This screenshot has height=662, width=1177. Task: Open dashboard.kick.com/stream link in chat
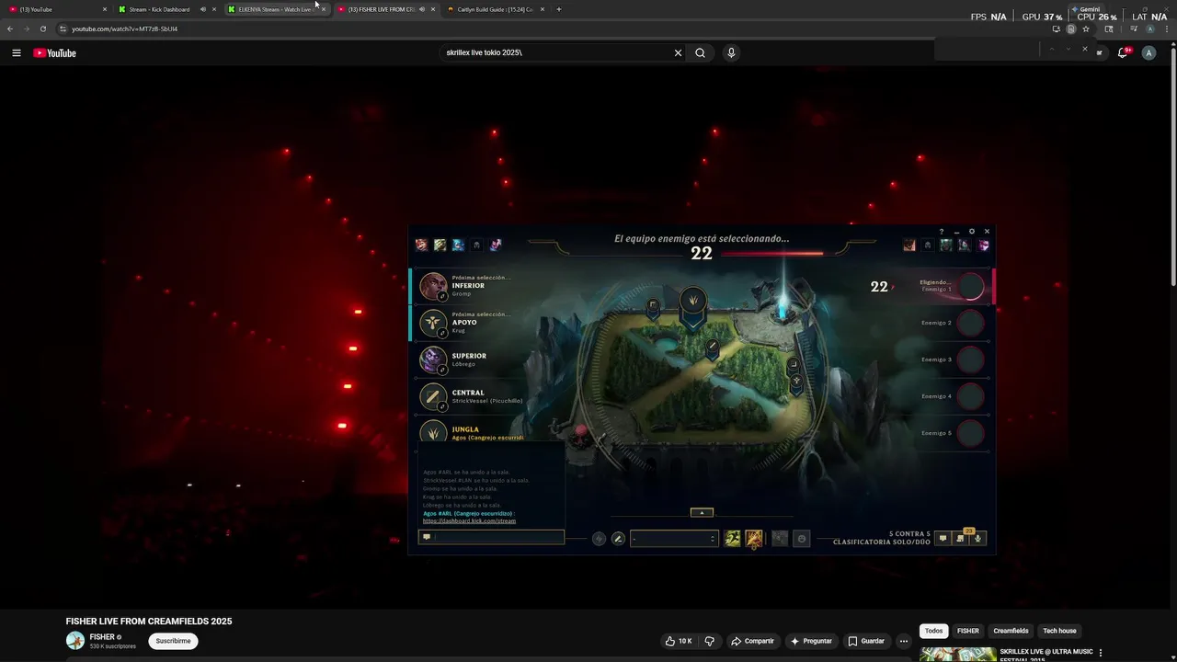pyautogui.click(x=469, y=521)
